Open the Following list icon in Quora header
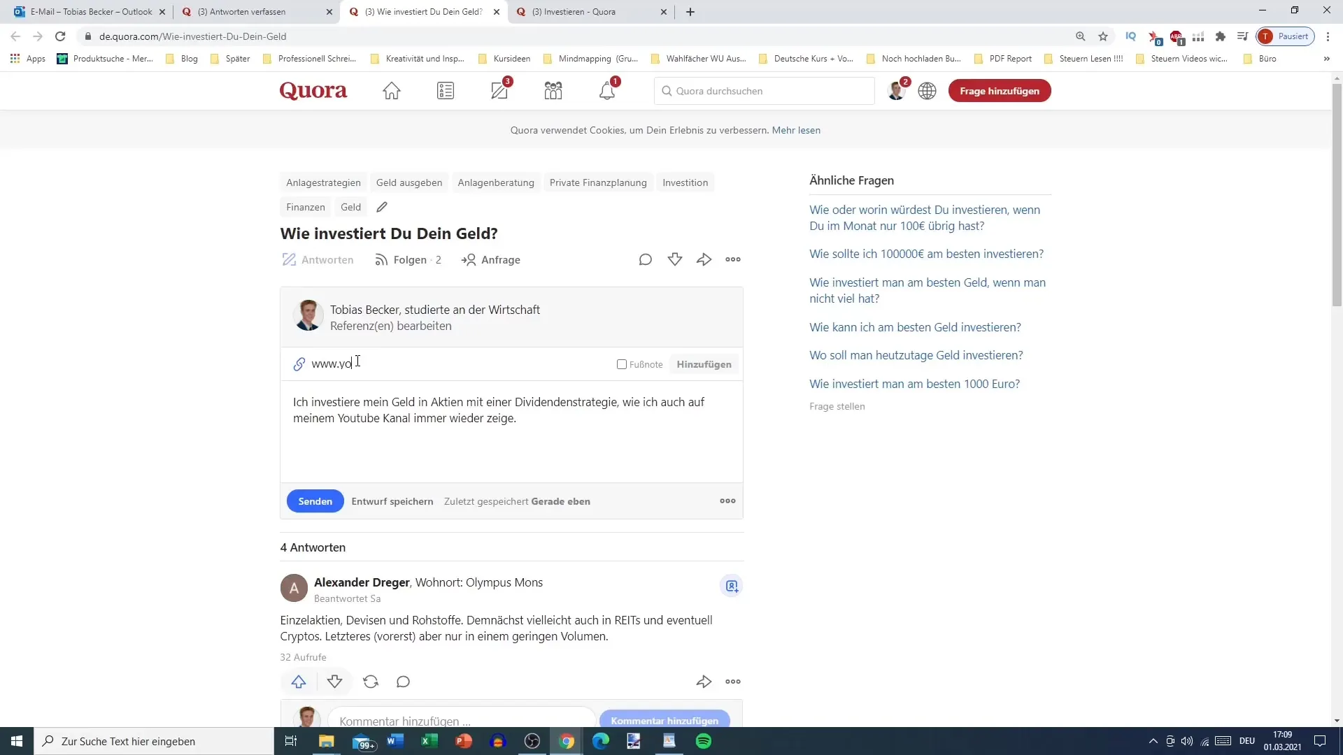The image size is (1343, 755). coord(446,91)
